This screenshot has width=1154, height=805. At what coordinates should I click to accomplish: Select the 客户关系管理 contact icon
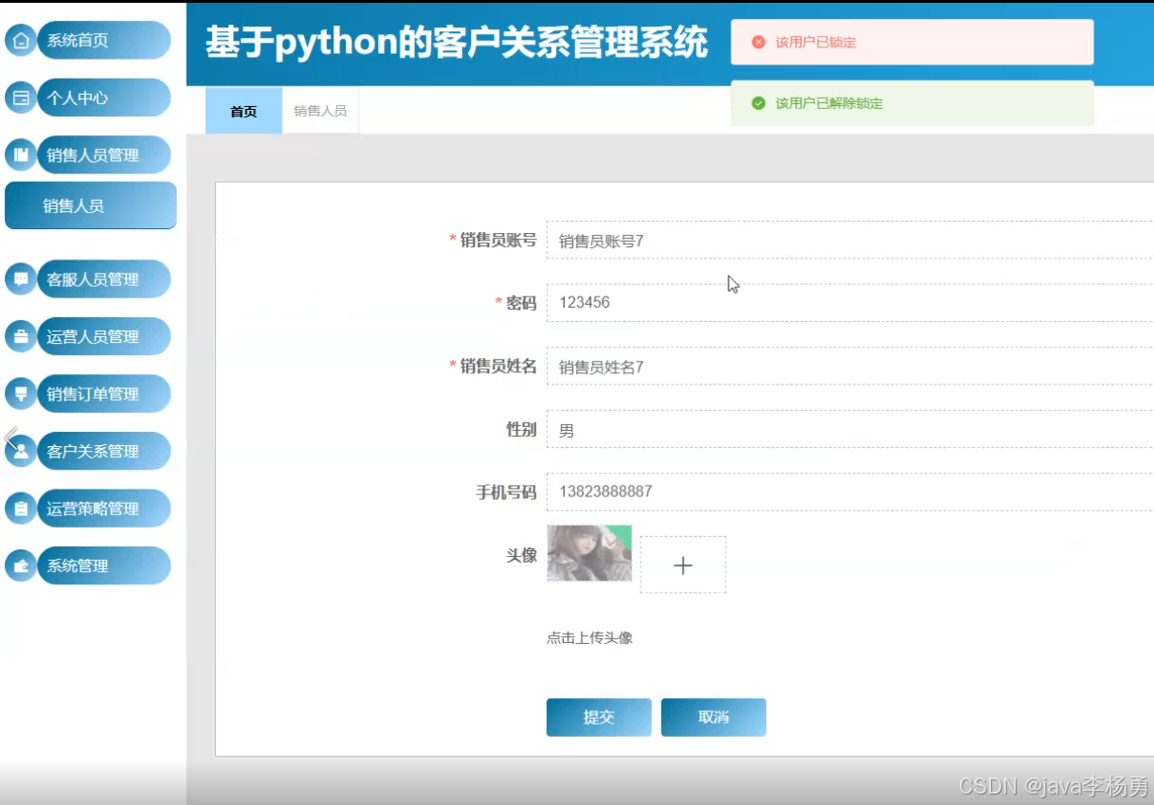[22, 451]
